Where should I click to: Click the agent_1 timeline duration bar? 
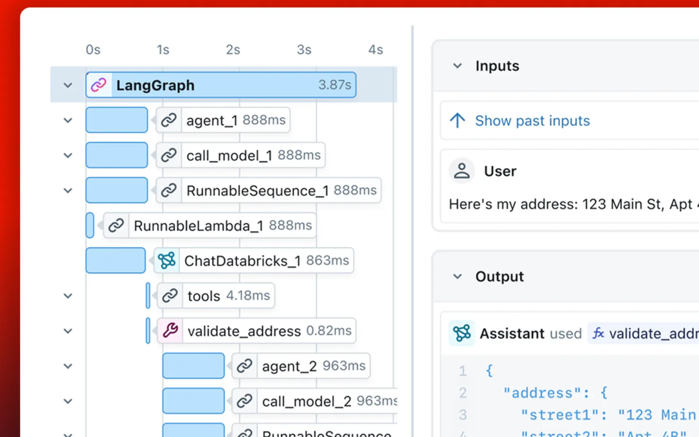[x=117, y=120]
